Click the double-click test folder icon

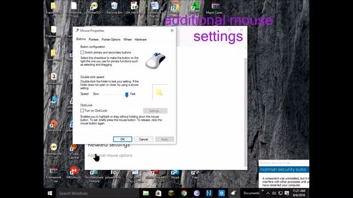click(x=159, y=92)
